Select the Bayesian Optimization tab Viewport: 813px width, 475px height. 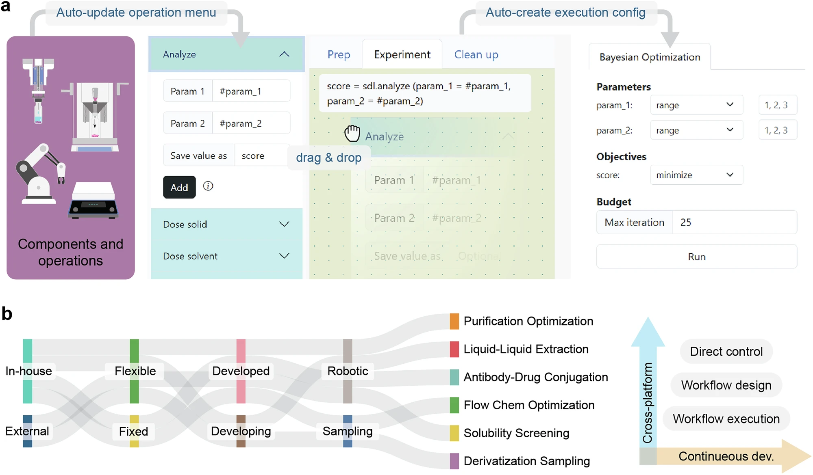650,57
